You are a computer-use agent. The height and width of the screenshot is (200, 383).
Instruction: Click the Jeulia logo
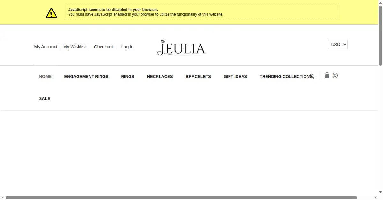point(181,48)
